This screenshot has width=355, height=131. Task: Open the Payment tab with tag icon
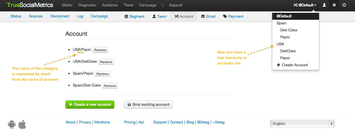[233, 16]
